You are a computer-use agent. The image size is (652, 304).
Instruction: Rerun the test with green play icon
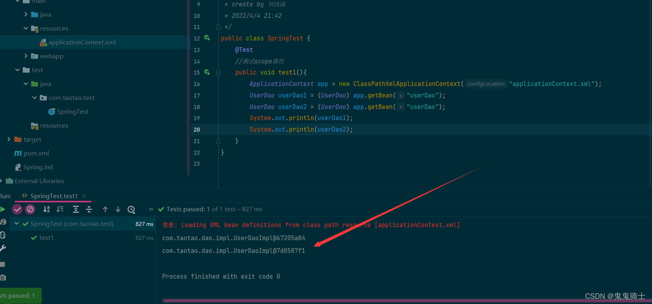2,209
